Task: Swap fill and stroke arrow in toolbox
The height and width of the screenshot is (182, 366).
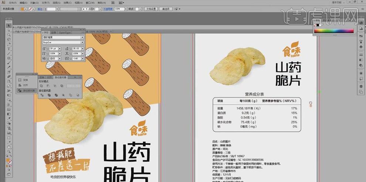Action: (x=10, y=156)
